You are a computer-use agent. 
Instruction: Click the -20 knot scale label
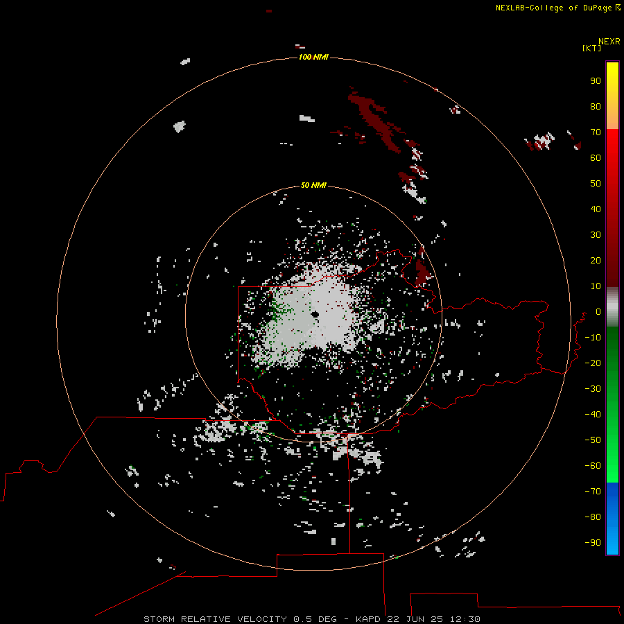(593, 363)
